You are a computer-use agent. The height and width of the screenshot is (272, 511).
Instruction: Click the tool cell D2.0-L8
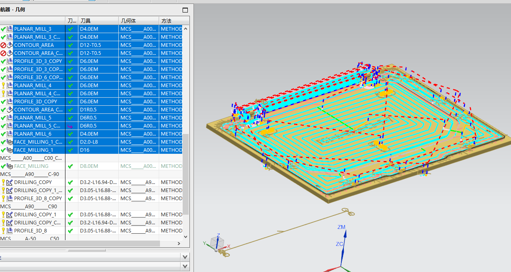coord(98,142)
